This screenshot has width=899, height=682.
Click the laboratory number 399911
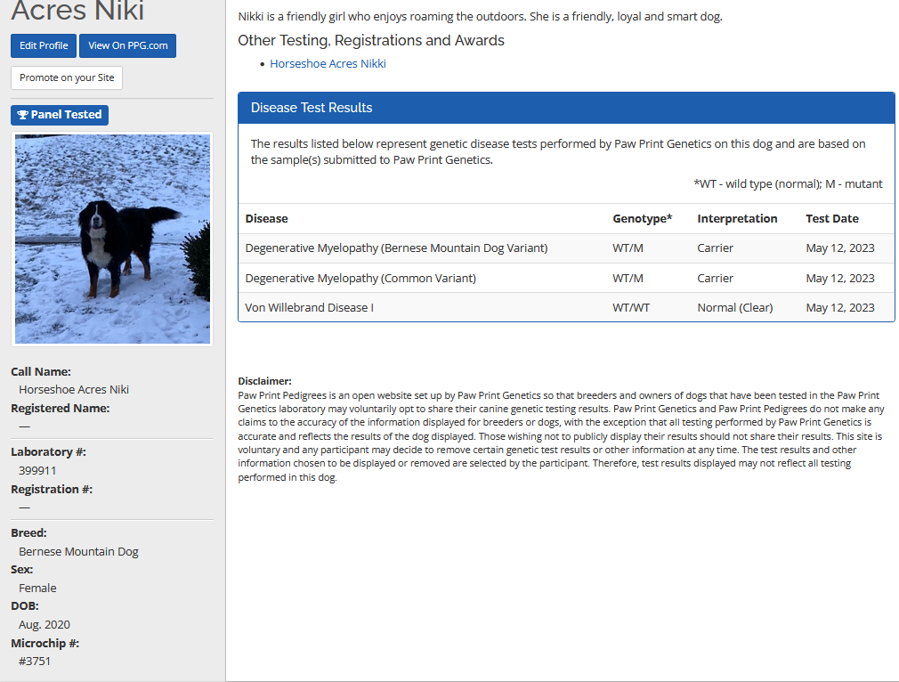click(x=37, y=470)
